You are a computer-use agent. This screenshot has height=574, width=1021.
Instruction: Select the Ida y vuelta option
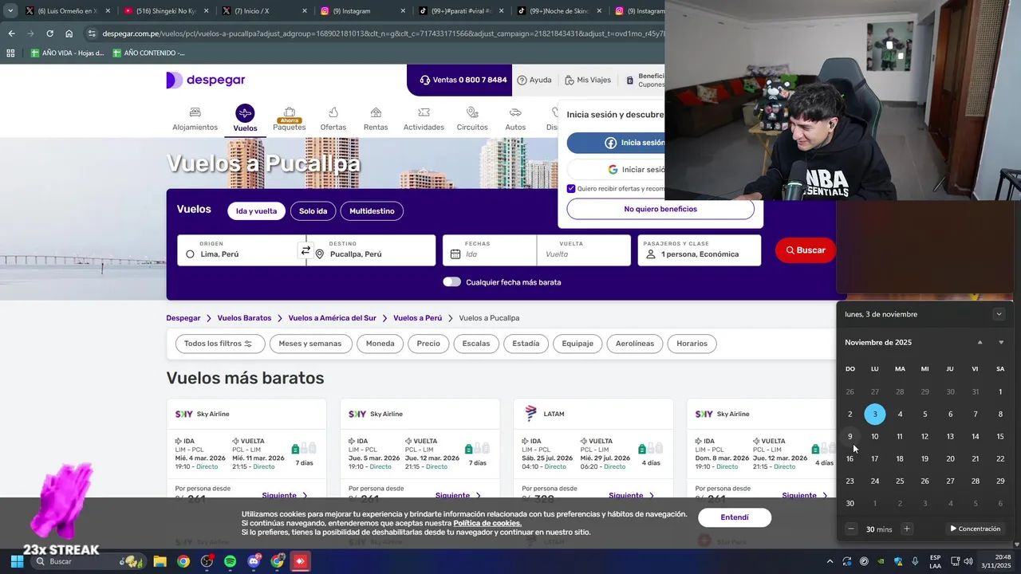[x=256, y=211]
